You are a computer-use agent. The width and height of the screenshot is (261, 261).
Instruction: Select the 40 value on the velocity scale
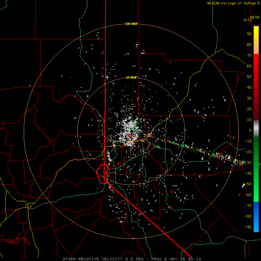pos(249,88)
